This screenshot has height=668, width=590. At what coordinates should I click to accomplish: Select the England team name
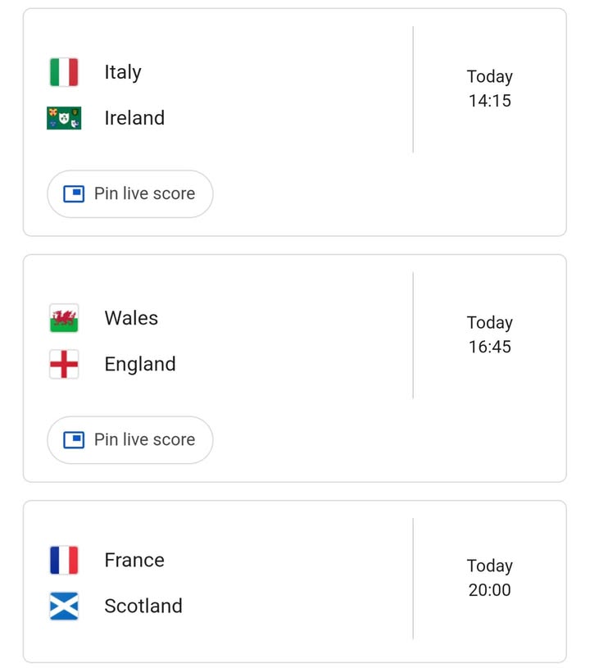point(140,365)
